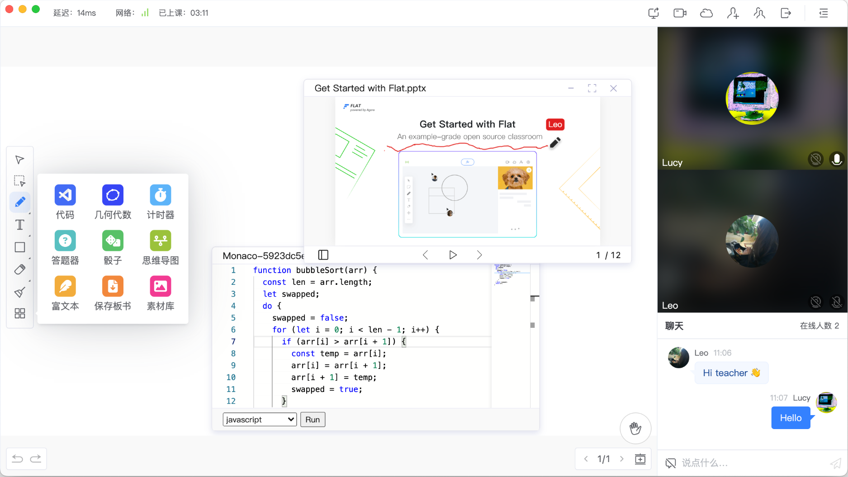This screenshot has width=848, height=477.
Task: Toggle Lucy's camera off icon
Action: (x=815, y=159)
